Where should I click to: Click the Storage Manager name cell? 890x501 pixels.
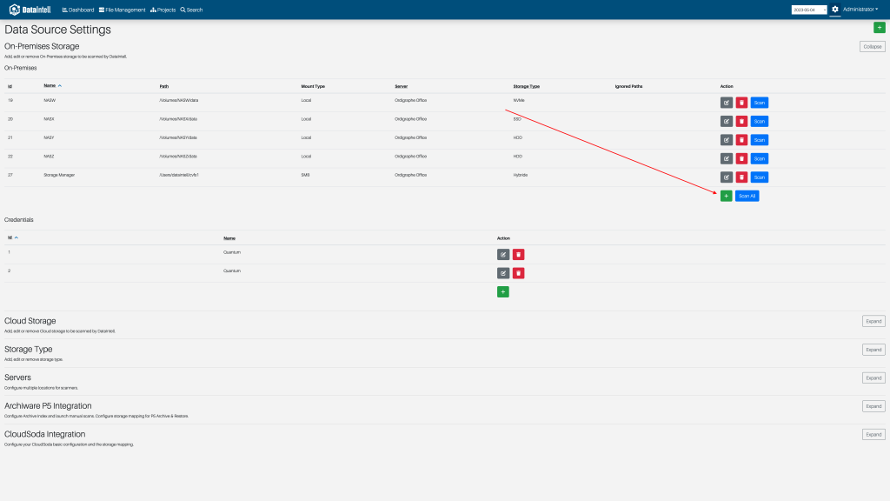(x=59, y=175)
